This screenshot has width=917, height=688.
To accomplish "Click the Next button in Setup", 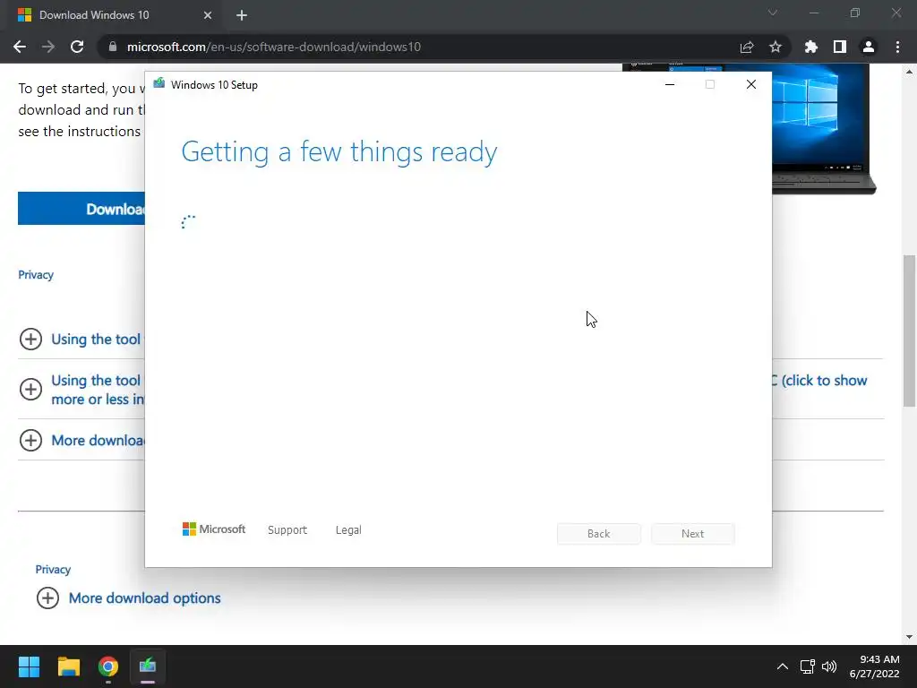I will (692, 534).
